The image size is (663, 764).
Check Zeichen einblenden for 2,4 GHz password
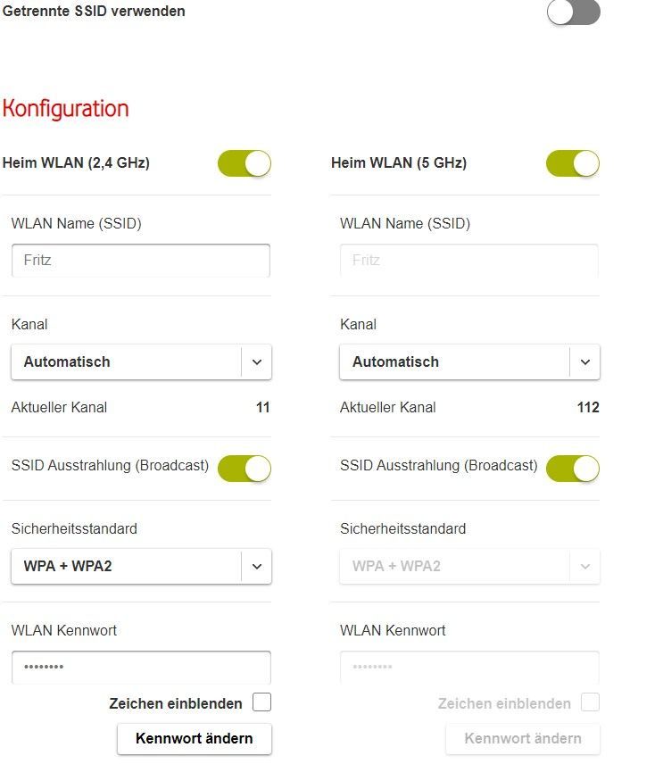[261, 702]
